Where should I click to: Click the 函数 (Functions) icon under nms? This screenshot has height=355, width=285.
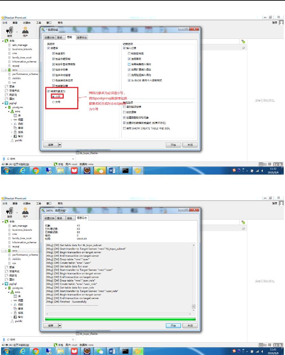[x=16, y=124]
